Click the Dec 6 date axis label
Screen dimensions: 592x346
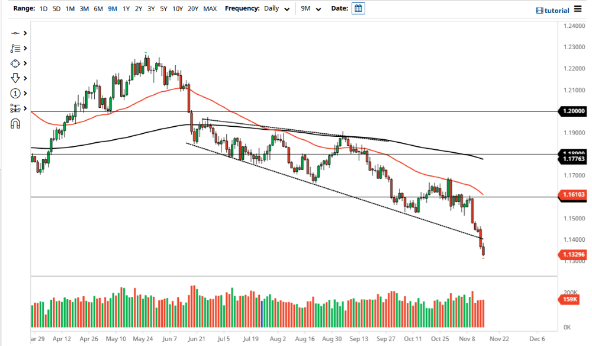click(x=537, y=339)
